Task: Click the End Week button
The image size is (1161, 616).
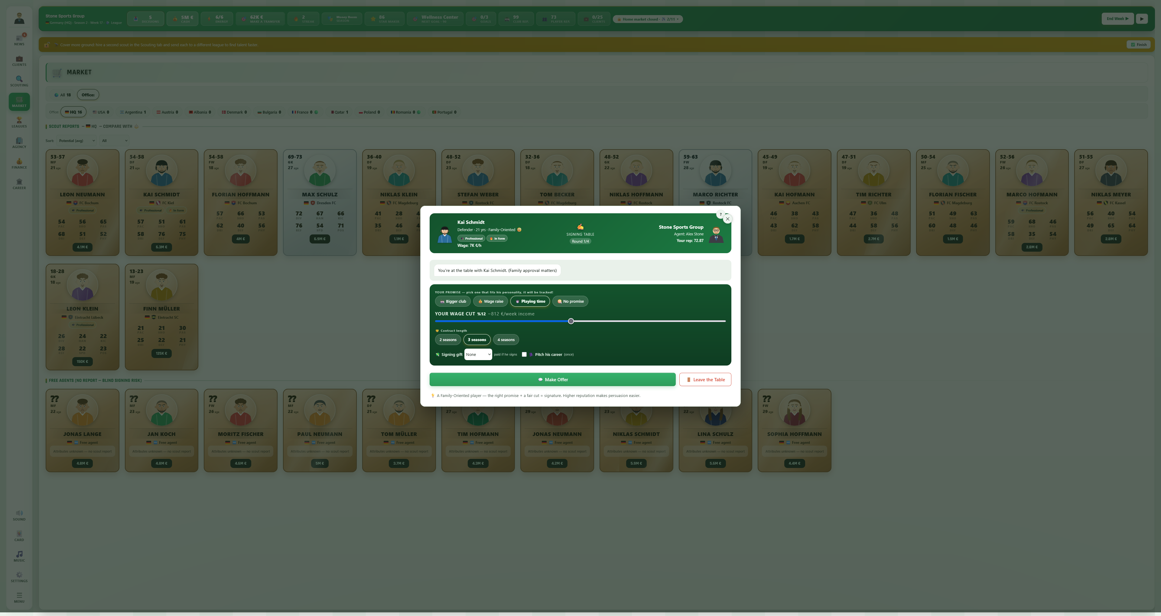Action: point(1118,18)
